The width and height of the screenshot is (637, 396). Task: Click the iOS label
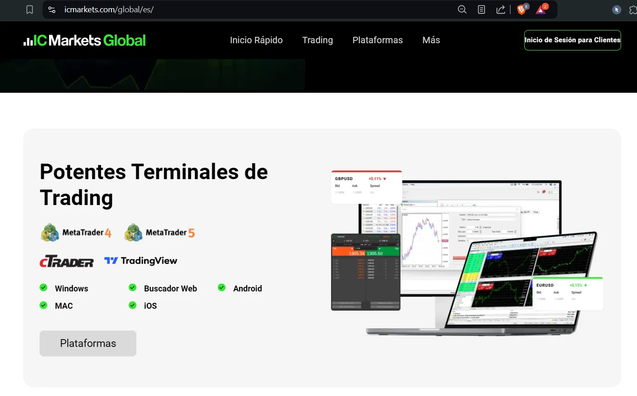[x=150, y=306]
